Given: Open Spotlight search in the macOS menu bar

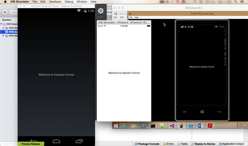Looking at the screenshot, I should coord(236,2).
